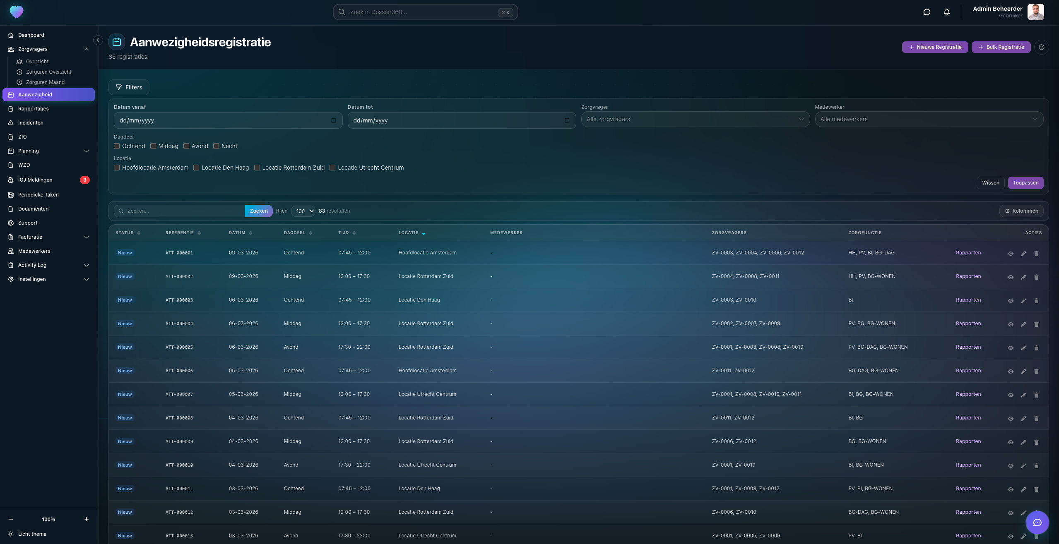This screenshot has width=1059, height=544.
Task: Open the Rijen 100 rows dropdown
Action: pos(303,211)
